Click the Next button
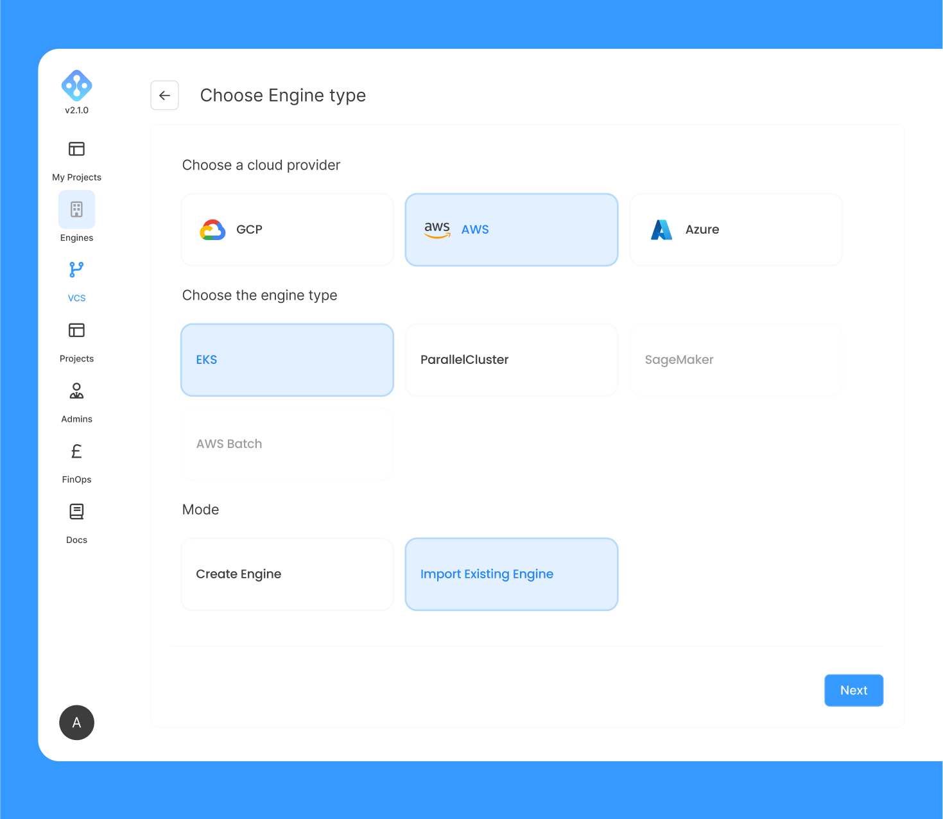 coord(854,691)
